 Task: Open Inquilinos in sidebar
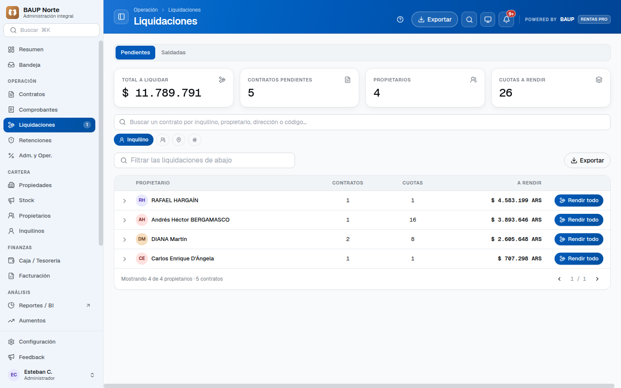[x=49, y=231]
